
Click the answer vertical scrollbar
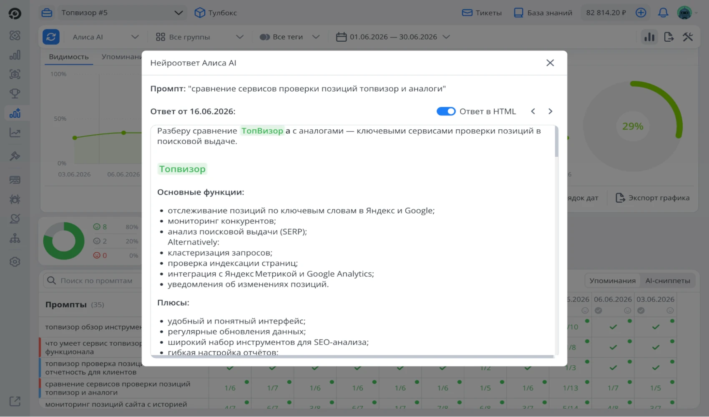coord(556,142)
